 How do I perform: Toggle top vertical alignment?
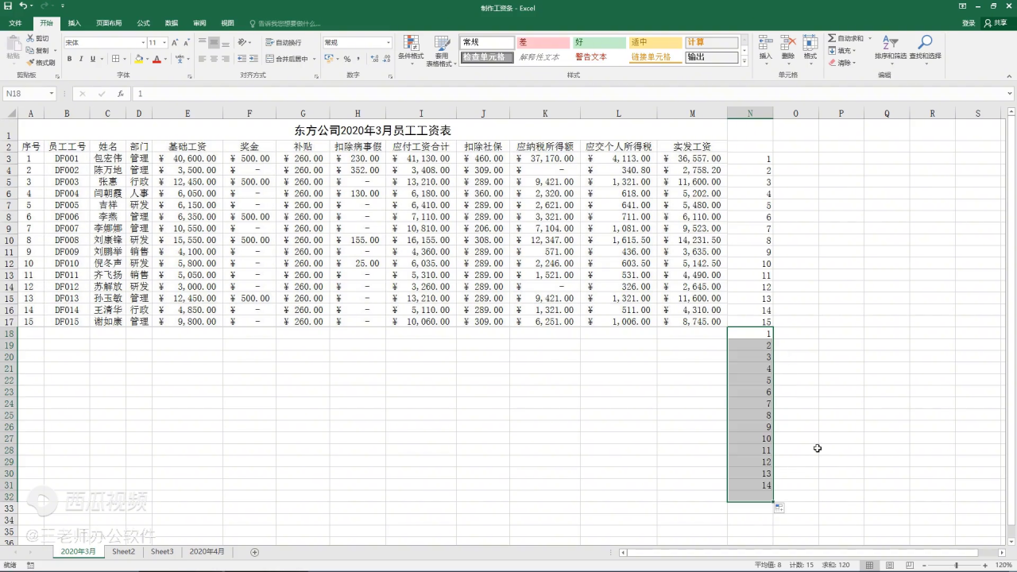point(203,42)
